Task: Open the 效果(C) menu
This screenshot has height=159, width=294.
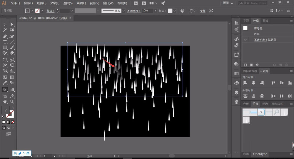Action: (81, 3)
